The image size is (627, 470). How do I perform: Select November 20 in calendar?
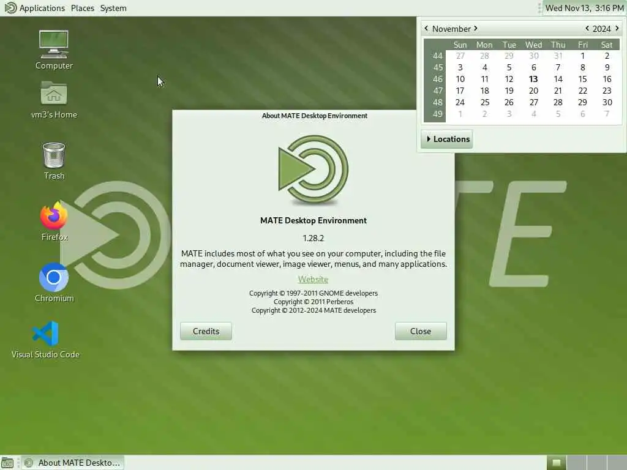[533, 91]
